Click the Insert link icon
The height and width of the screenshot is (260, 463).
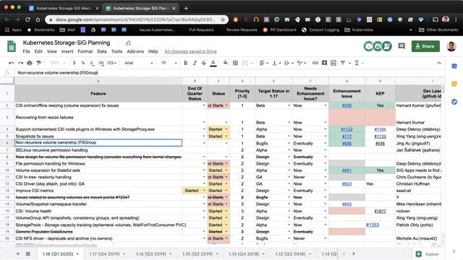click(315, 63)
